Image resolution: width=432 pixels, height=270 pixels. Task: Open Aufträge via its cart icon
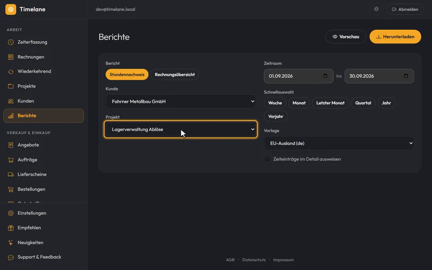(11, 160)
